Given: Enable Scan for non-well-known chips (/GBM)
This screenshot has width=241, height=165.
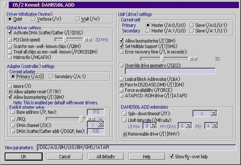Looking at the screenshot, I should (10, 46).
